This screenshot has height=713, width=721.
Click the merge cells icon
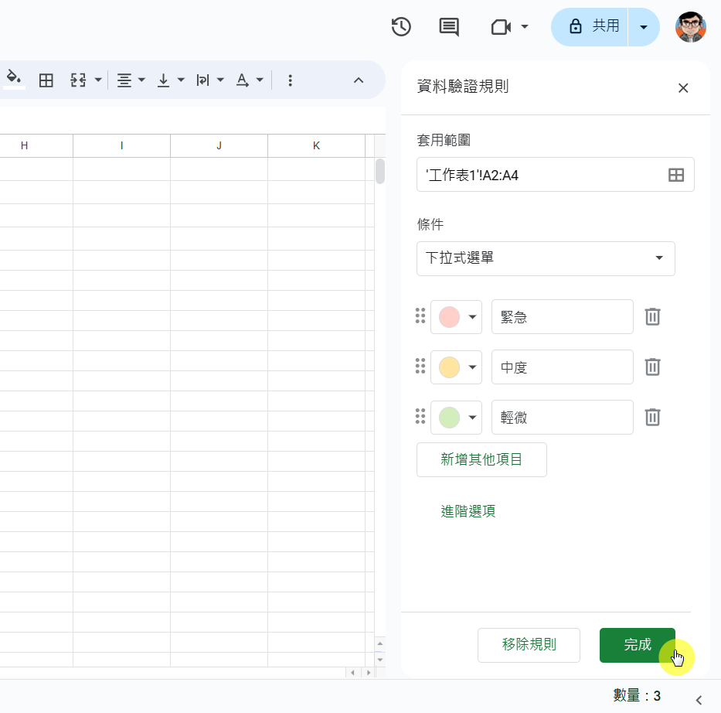click(x=77, y=80)
